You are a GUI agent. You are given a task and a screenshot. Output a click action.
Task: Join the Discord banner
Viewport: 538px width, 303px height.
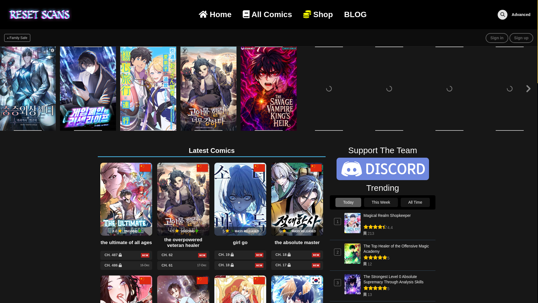tap(383, 169)
